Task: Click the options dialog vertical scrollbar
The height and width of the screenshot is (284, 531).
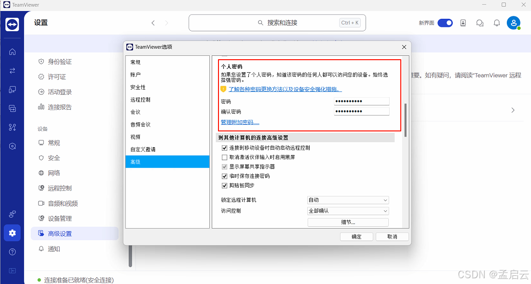Action: click(405, 120)
